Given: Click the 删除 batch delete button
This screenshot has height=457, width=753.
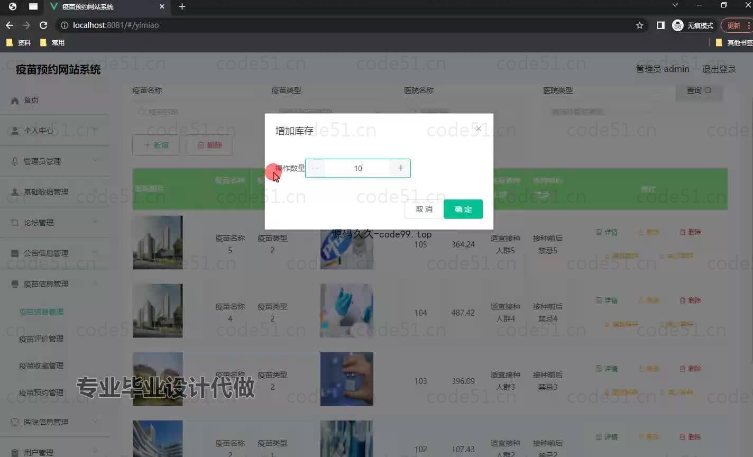Looking at the screenshot, I should pyautogui.click(x=209, y=145).
